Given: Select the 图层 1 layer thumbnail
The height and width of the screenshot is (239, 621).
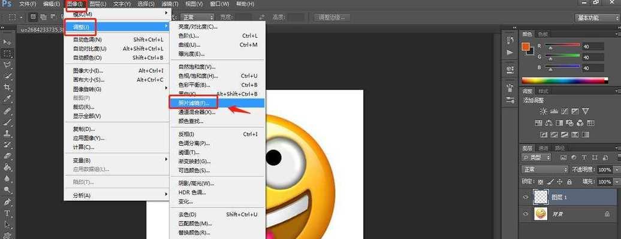Looking at the screenshot, I should [x=541, y=197].
